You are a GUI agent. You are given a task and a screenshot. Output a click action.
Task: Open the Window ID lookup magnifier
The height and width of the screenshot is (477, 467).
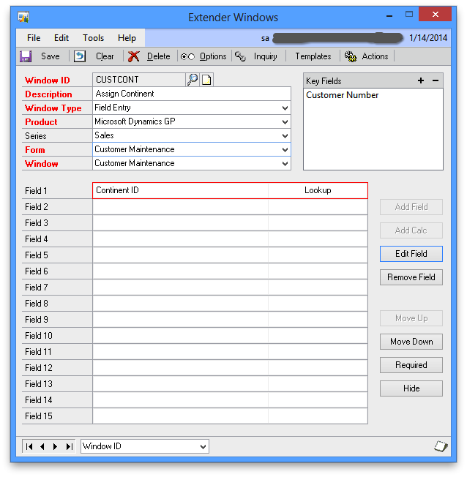(x=192, y=80)
